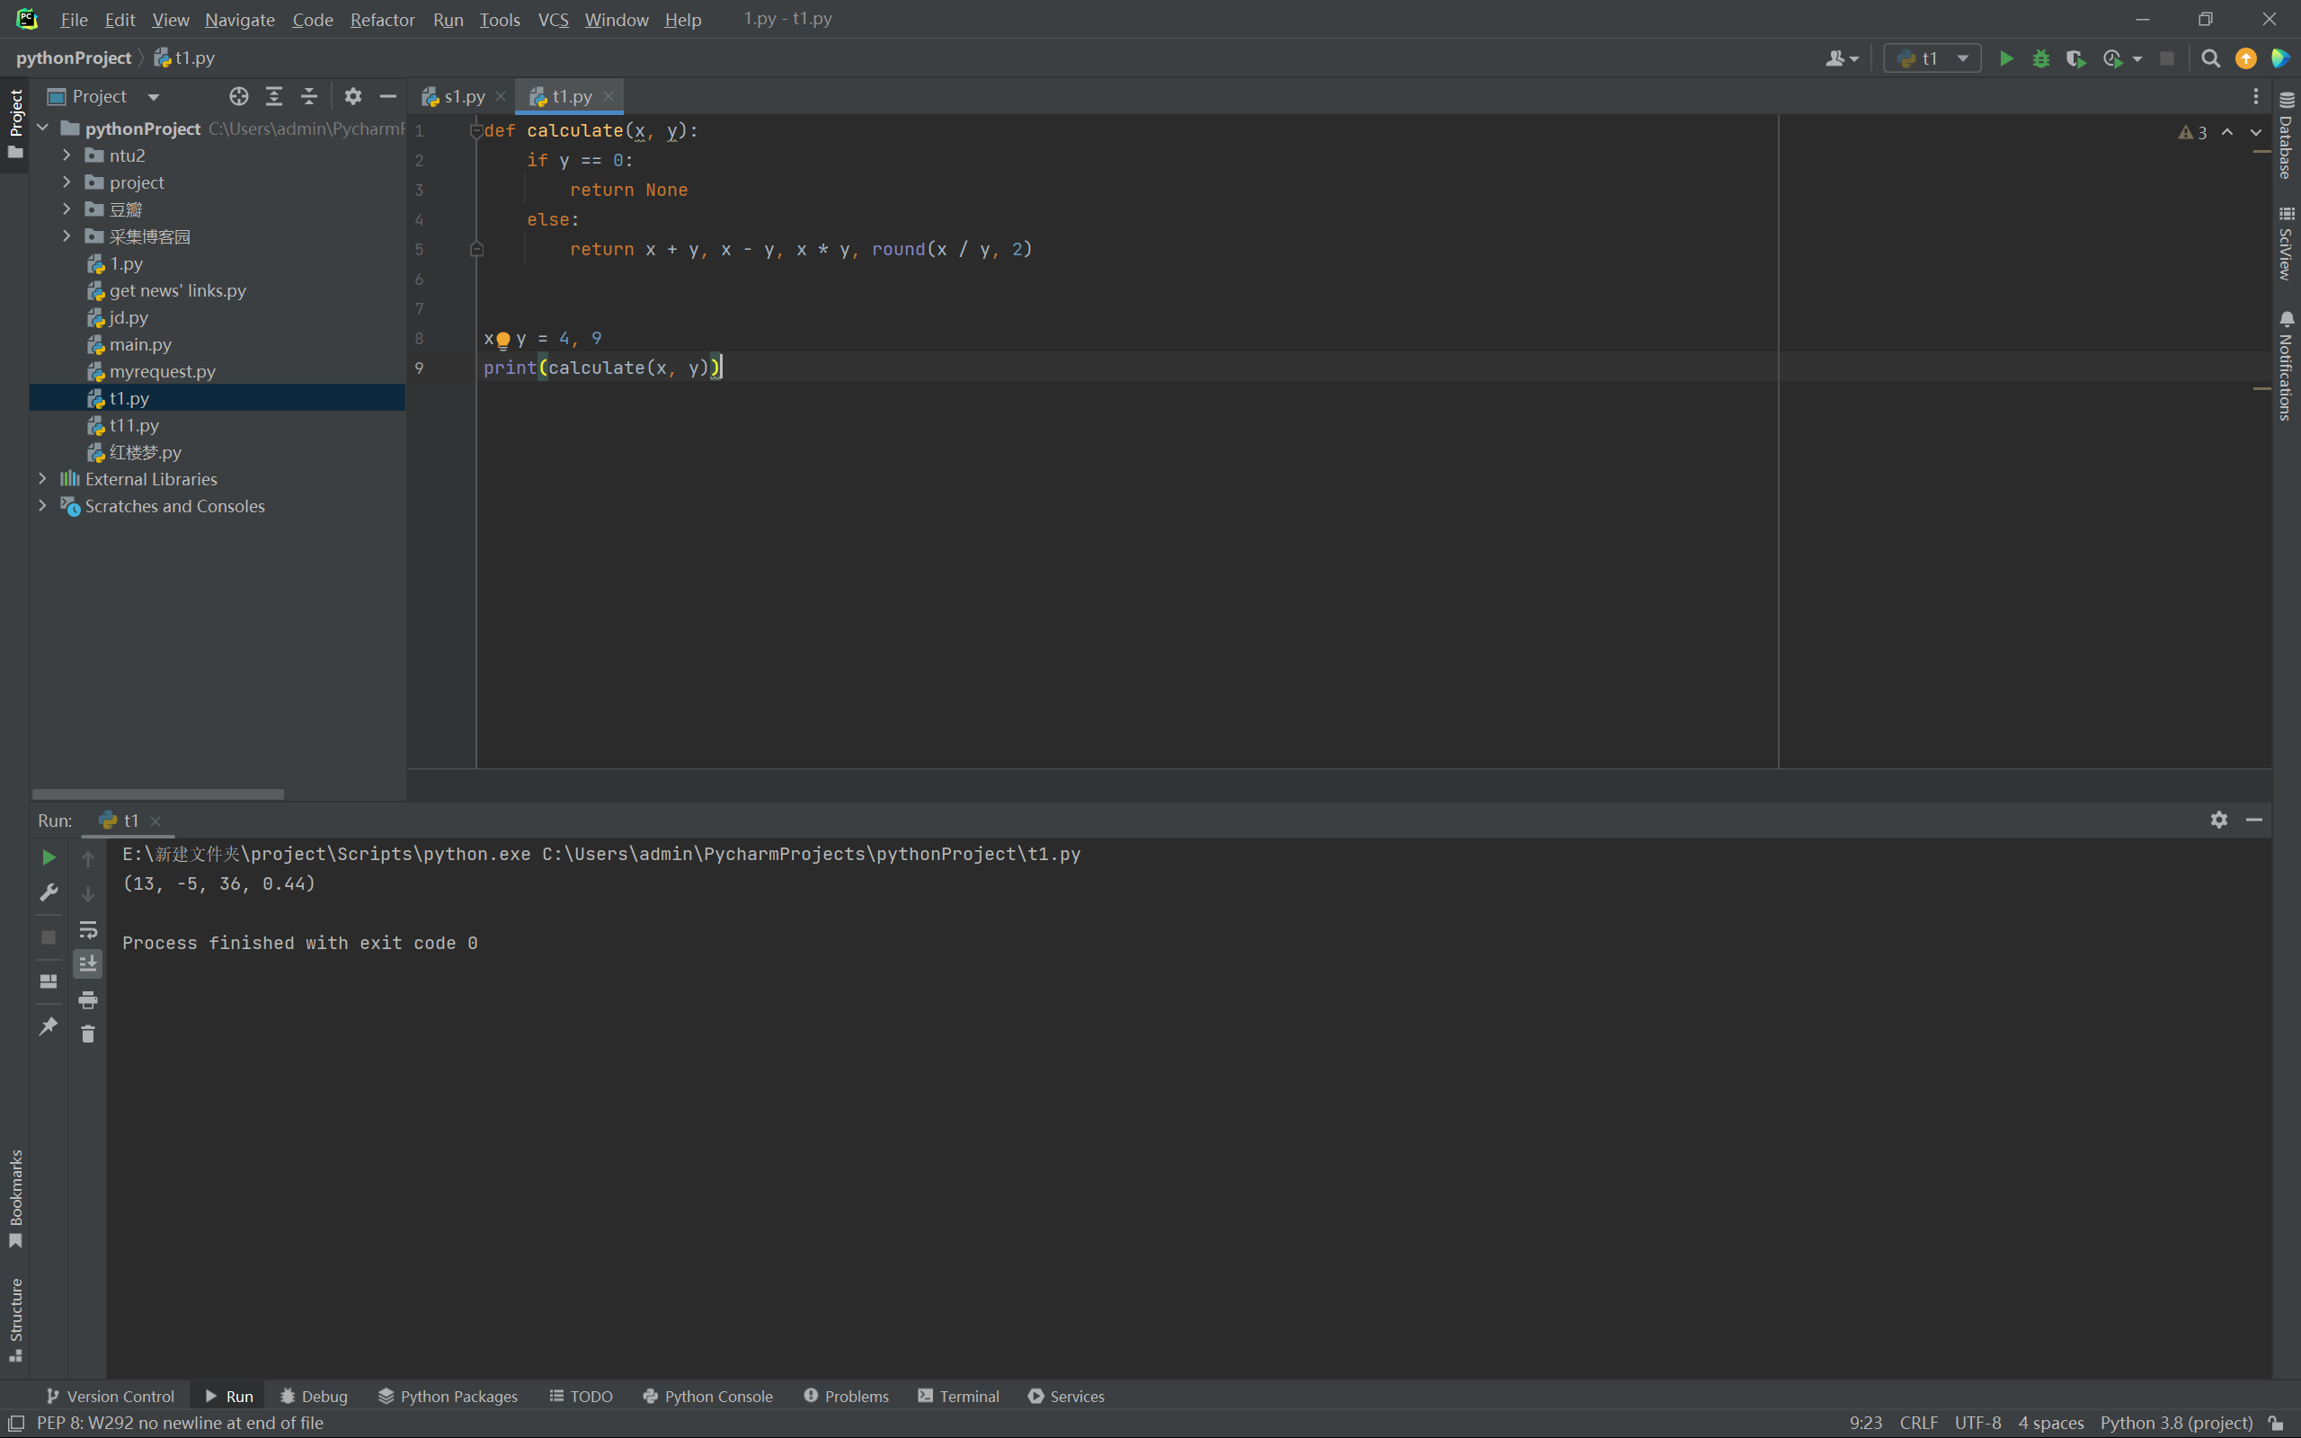
Task: Start debugging with the bug icon
Action: [2040, 59]
